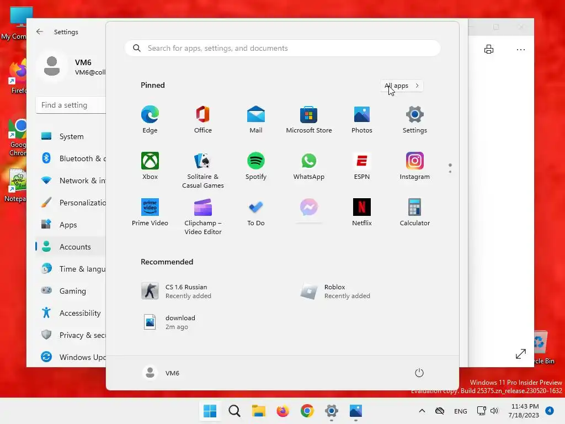Open Time & language settings

(x=71, y=269)
